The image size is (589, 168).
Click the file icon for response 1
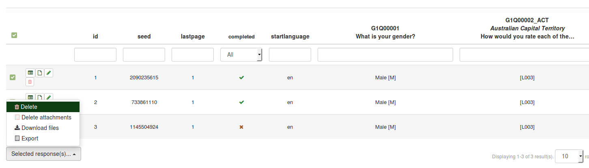pyautogui.click(x=39, y=73)
